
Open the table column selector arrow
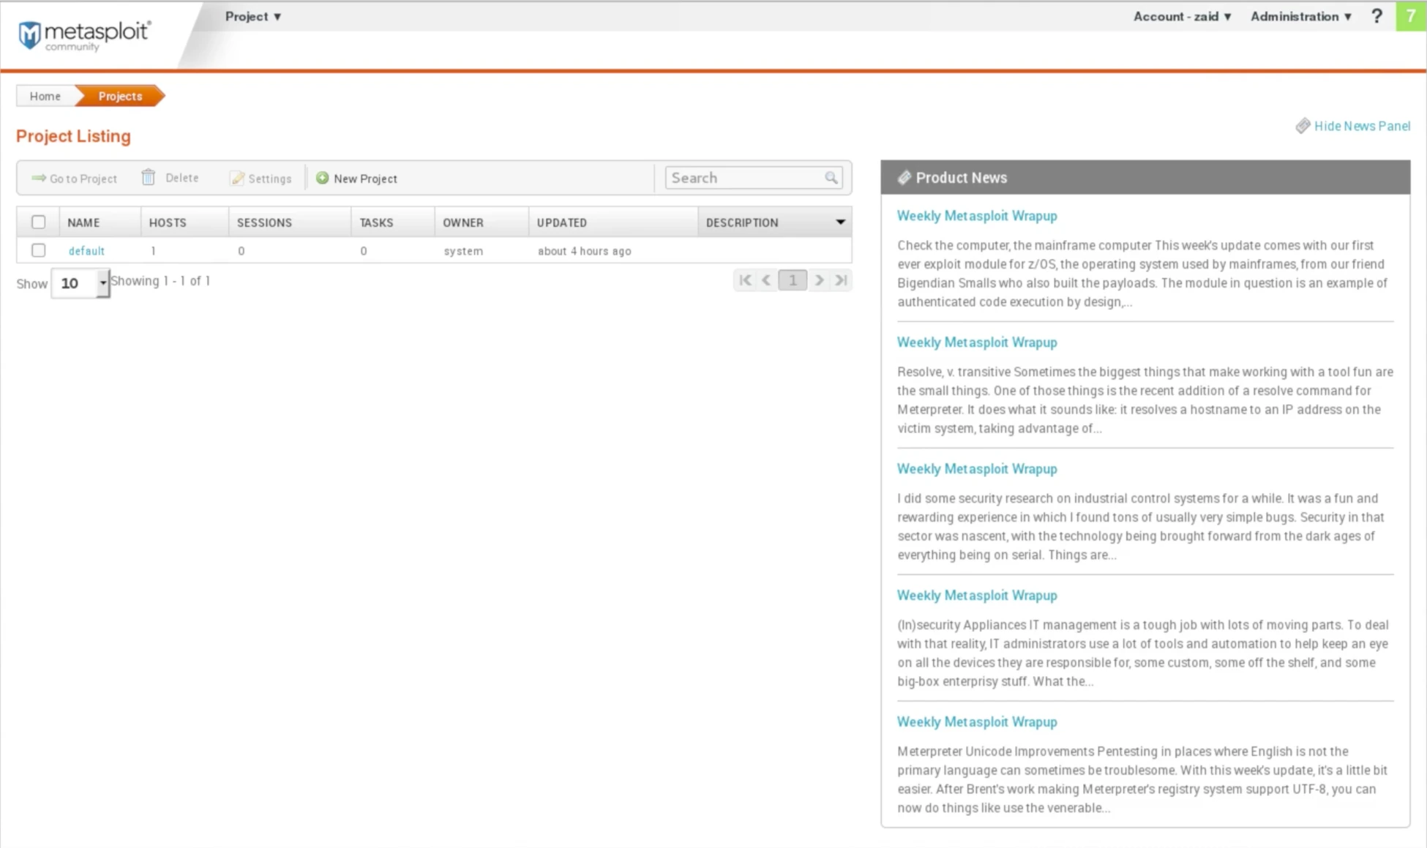point(840,222)
